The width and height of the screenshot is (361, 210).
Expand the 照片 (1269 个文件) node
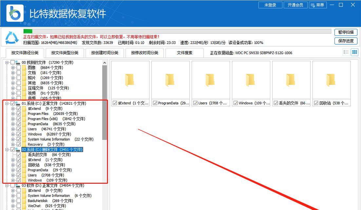(x=13, y=78)
